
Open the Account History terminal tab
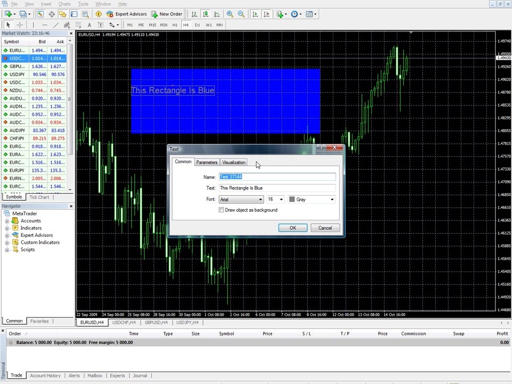(45, 375)
